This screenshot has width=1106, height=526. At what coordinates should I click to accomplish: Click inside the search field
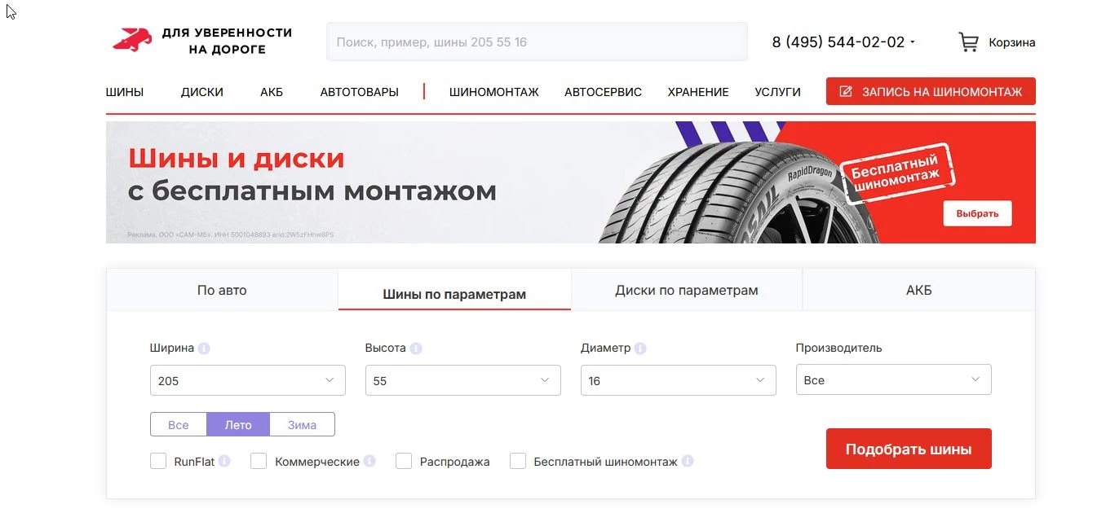click(537, 42)
